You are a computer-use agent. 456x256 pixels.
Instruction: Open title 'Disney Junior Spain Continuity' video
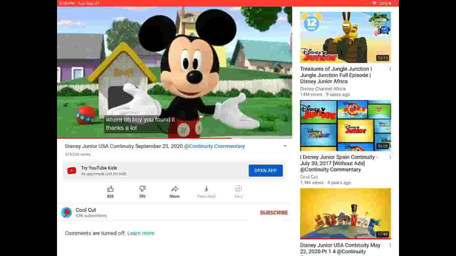point(339,163)
